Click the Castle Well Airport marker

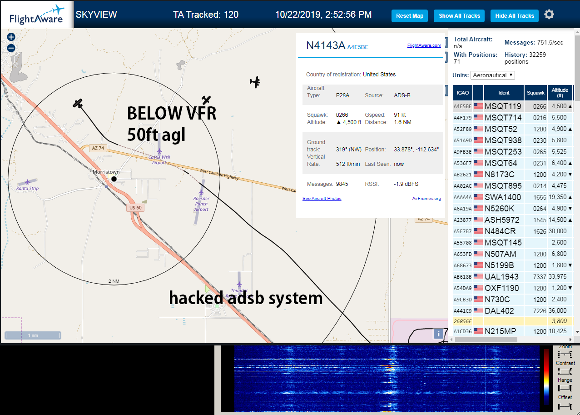159,151
